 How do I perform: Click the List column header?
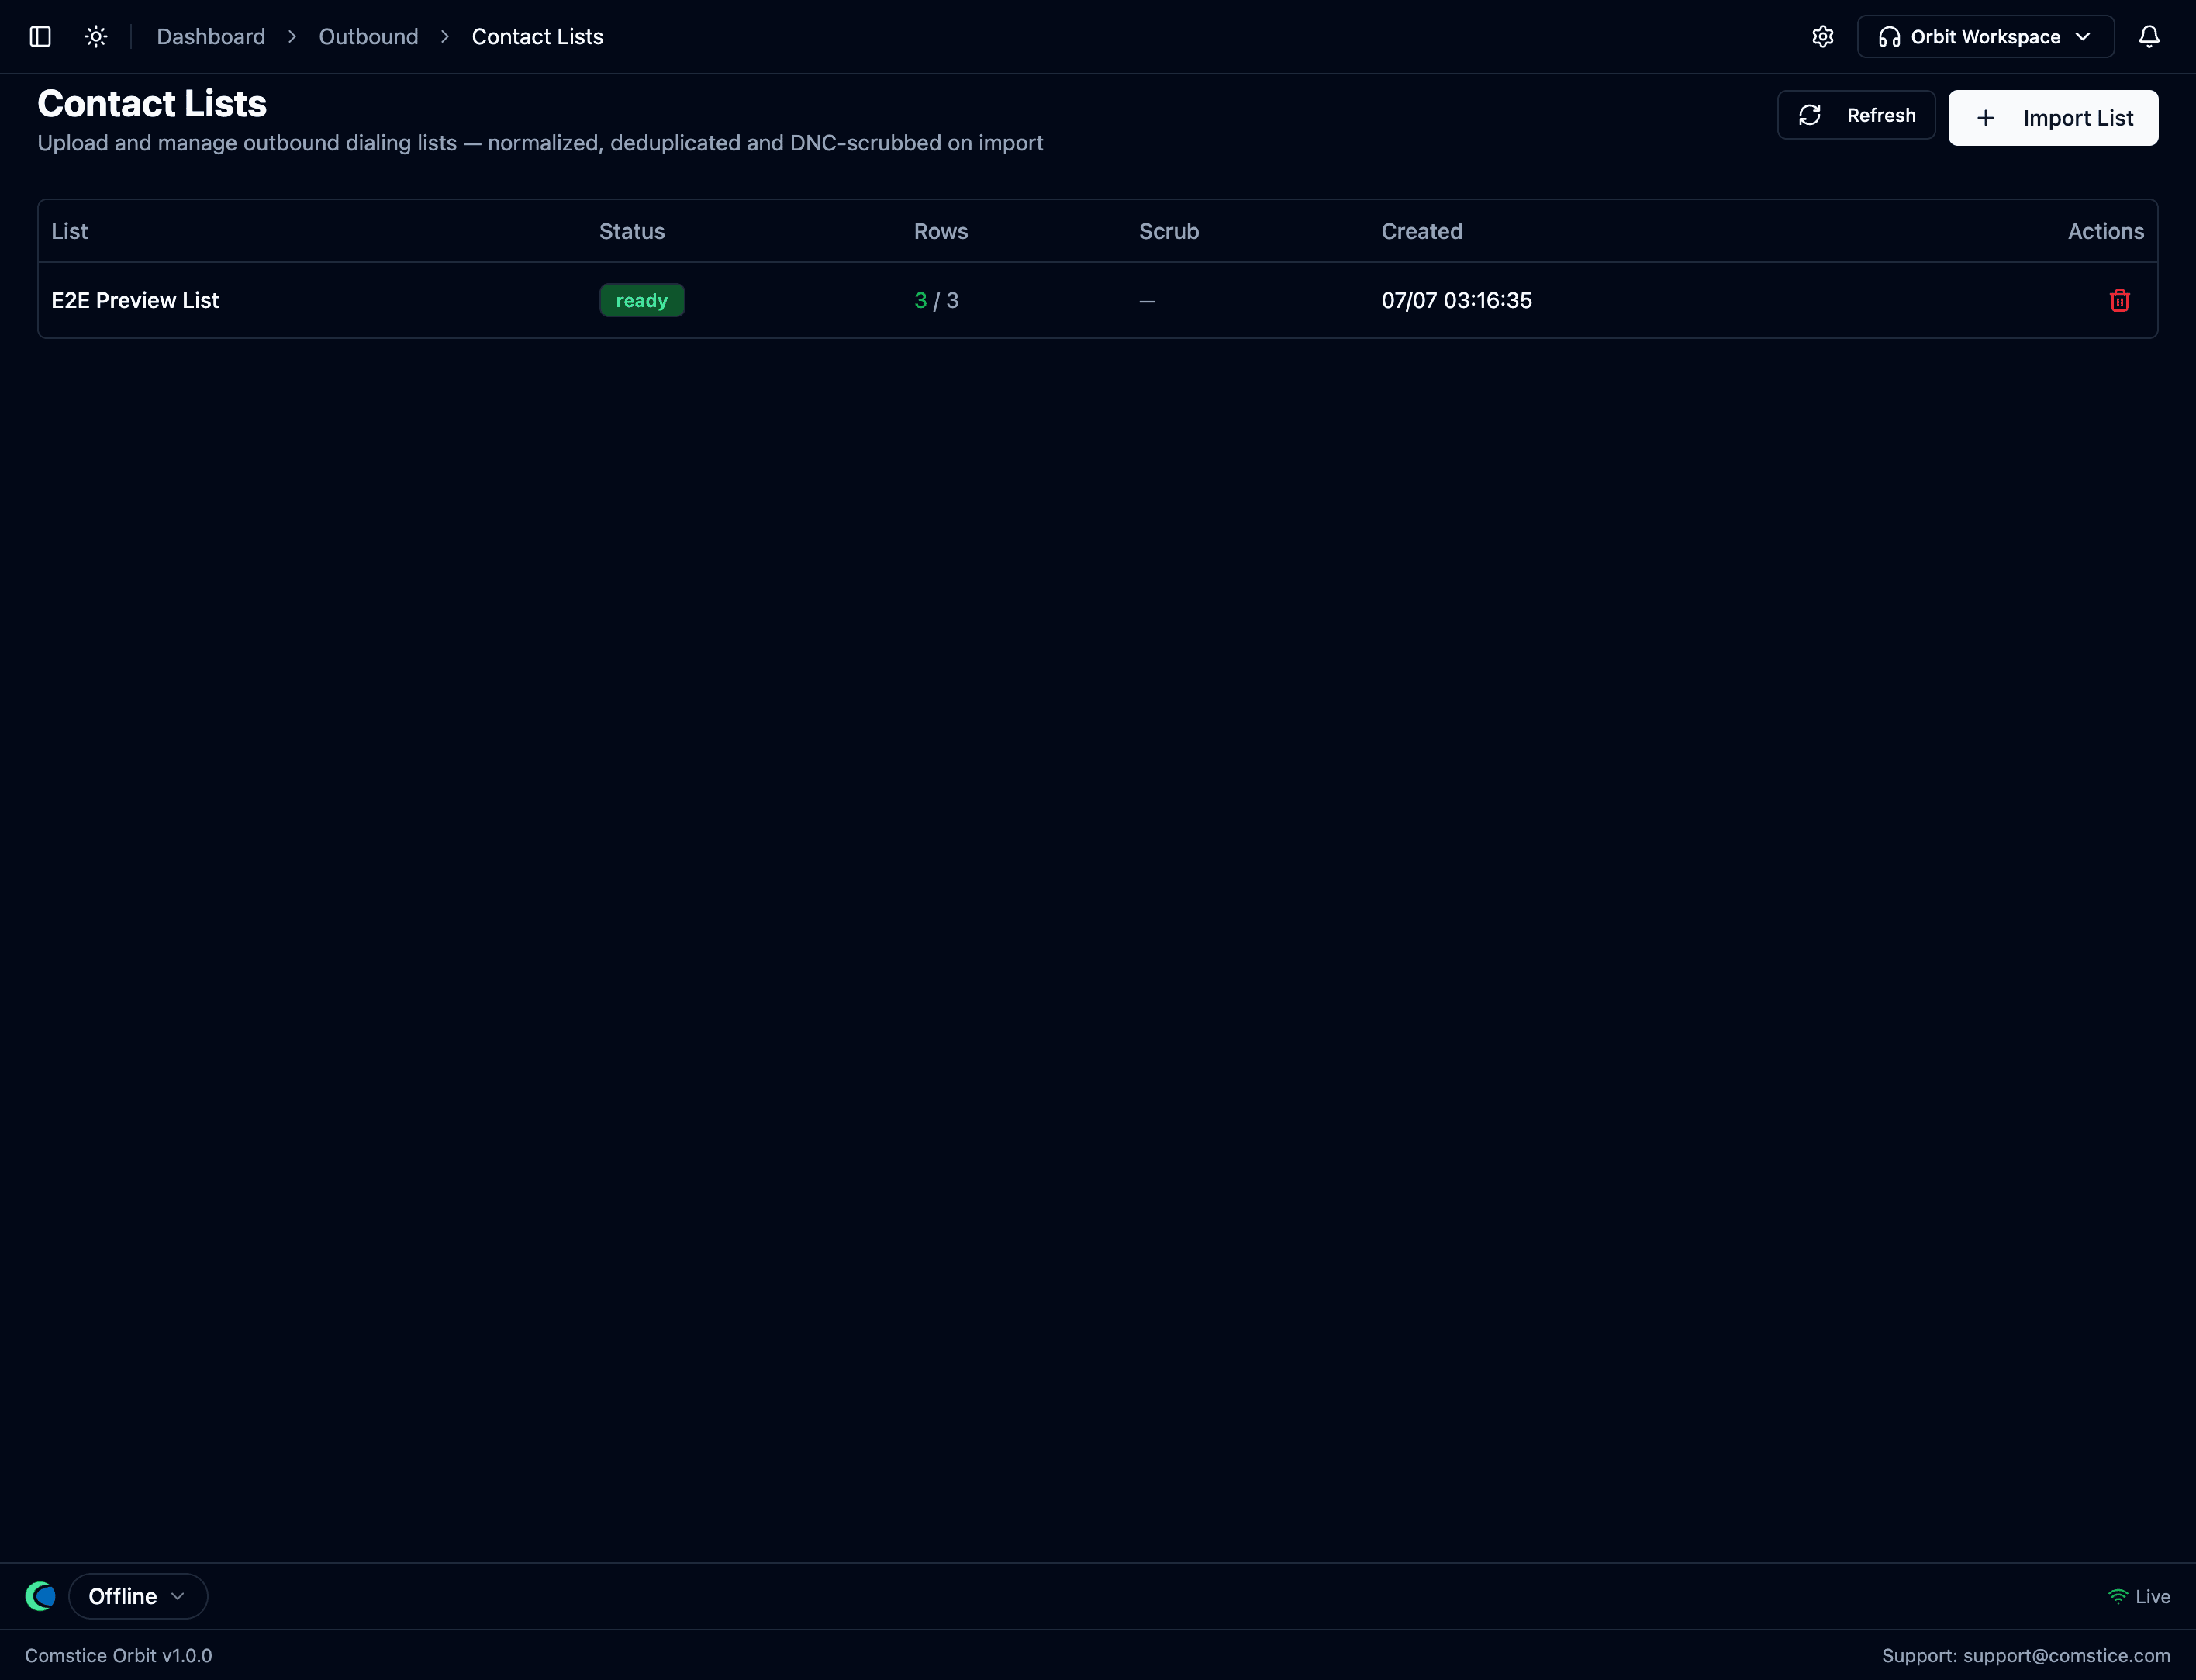(x=69, y=231)
